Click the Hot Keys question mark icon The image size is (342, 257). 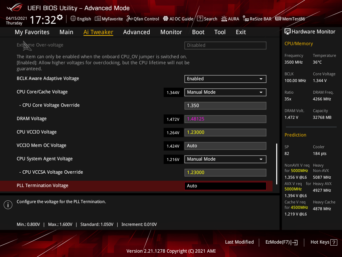click(x=334, y=242)
